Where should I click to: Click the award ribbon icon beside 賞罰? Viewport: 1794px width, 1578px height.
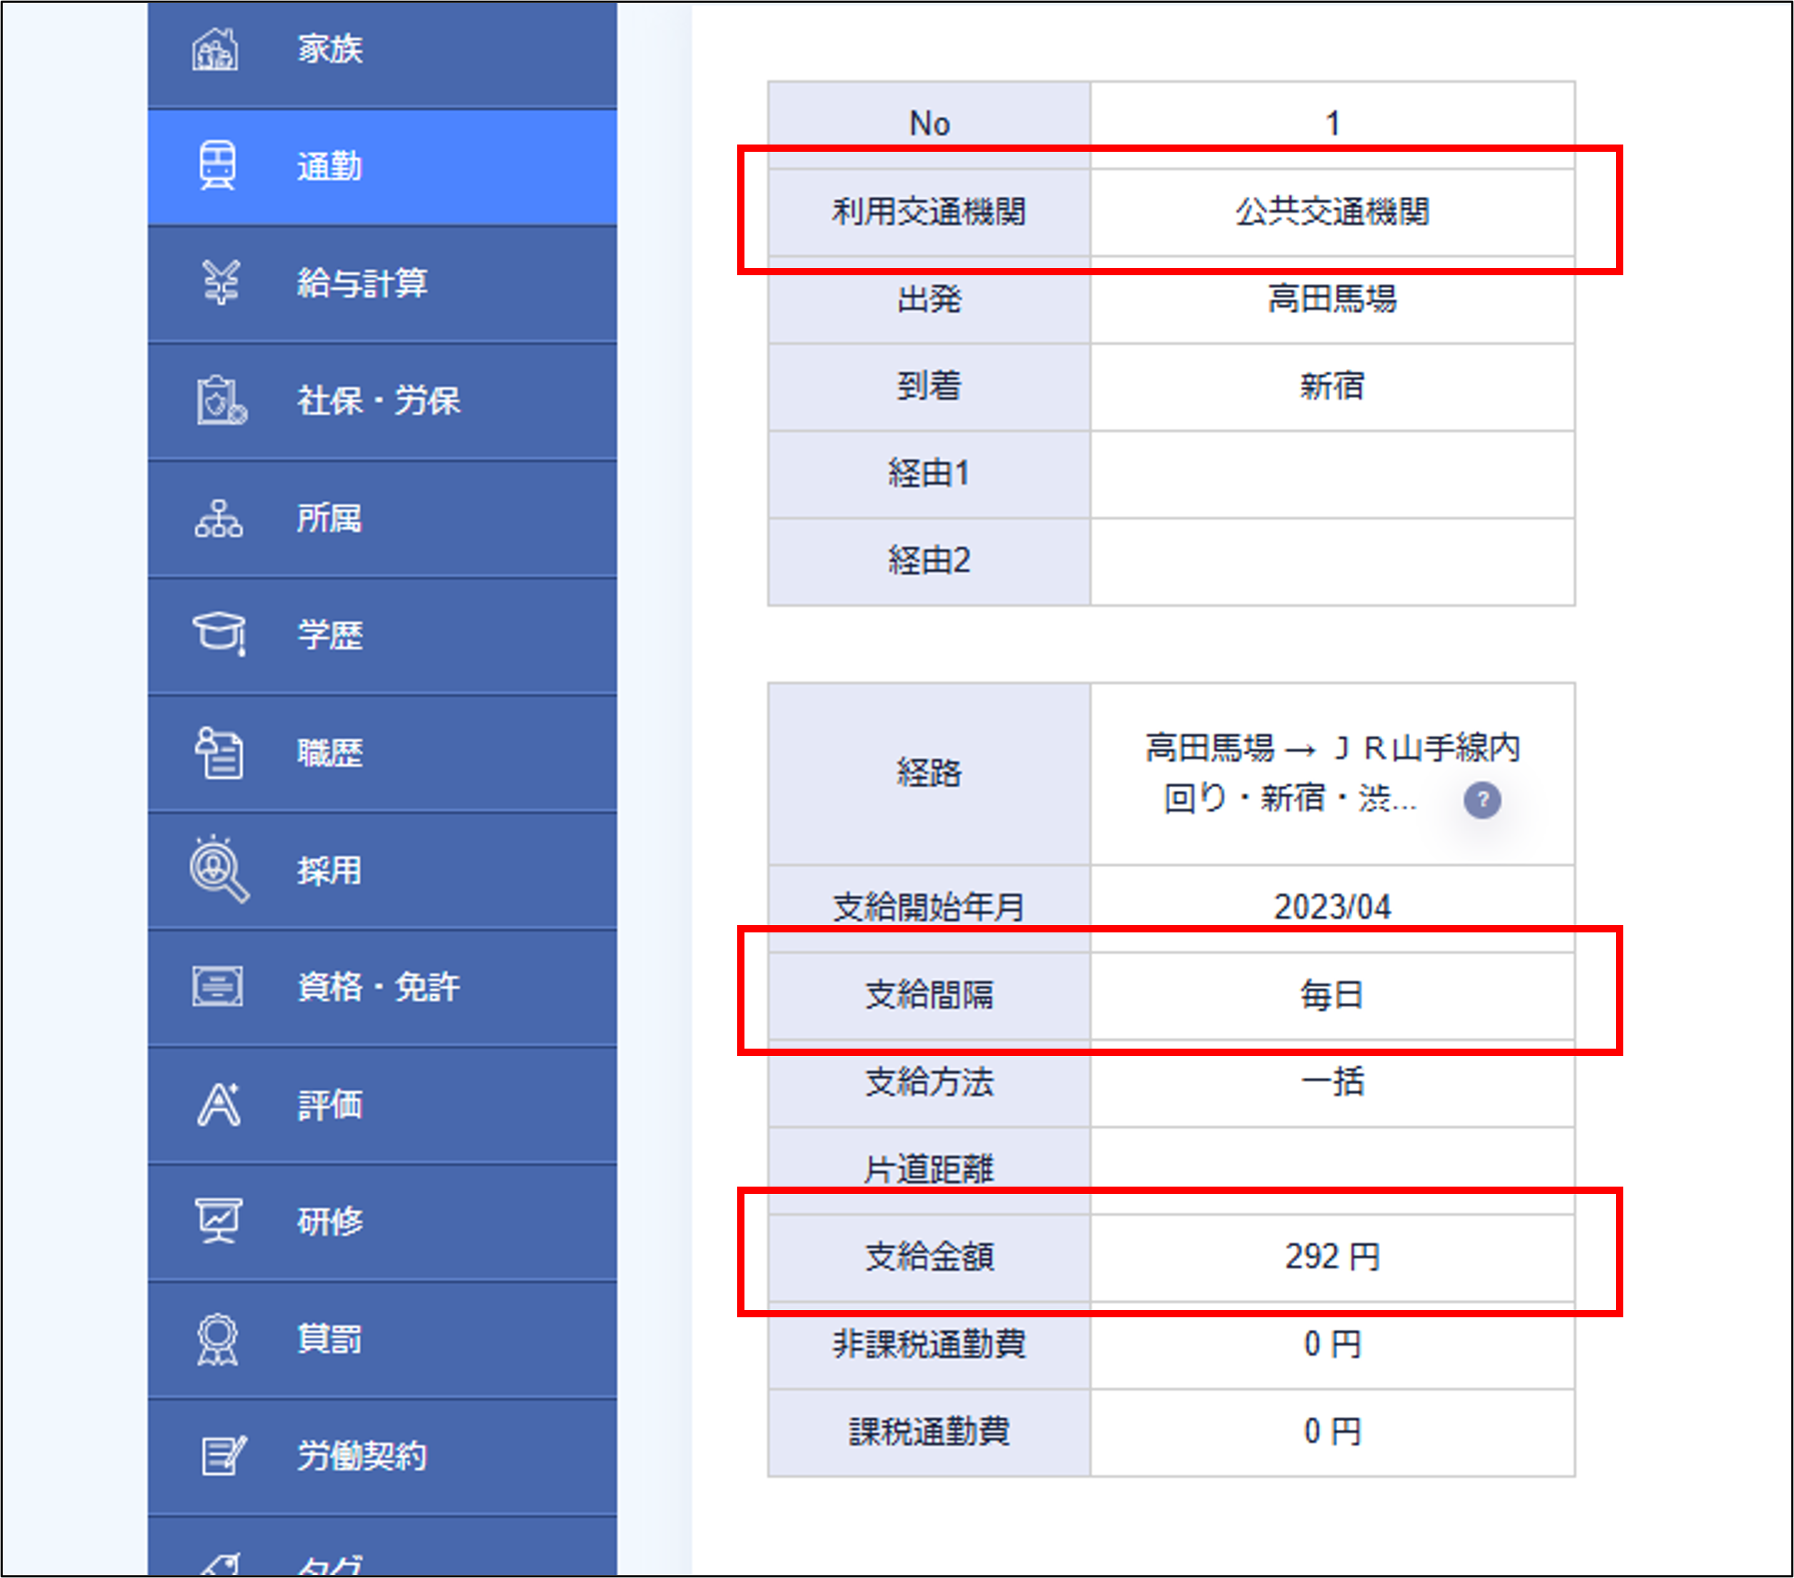[x=218, y=1339]
